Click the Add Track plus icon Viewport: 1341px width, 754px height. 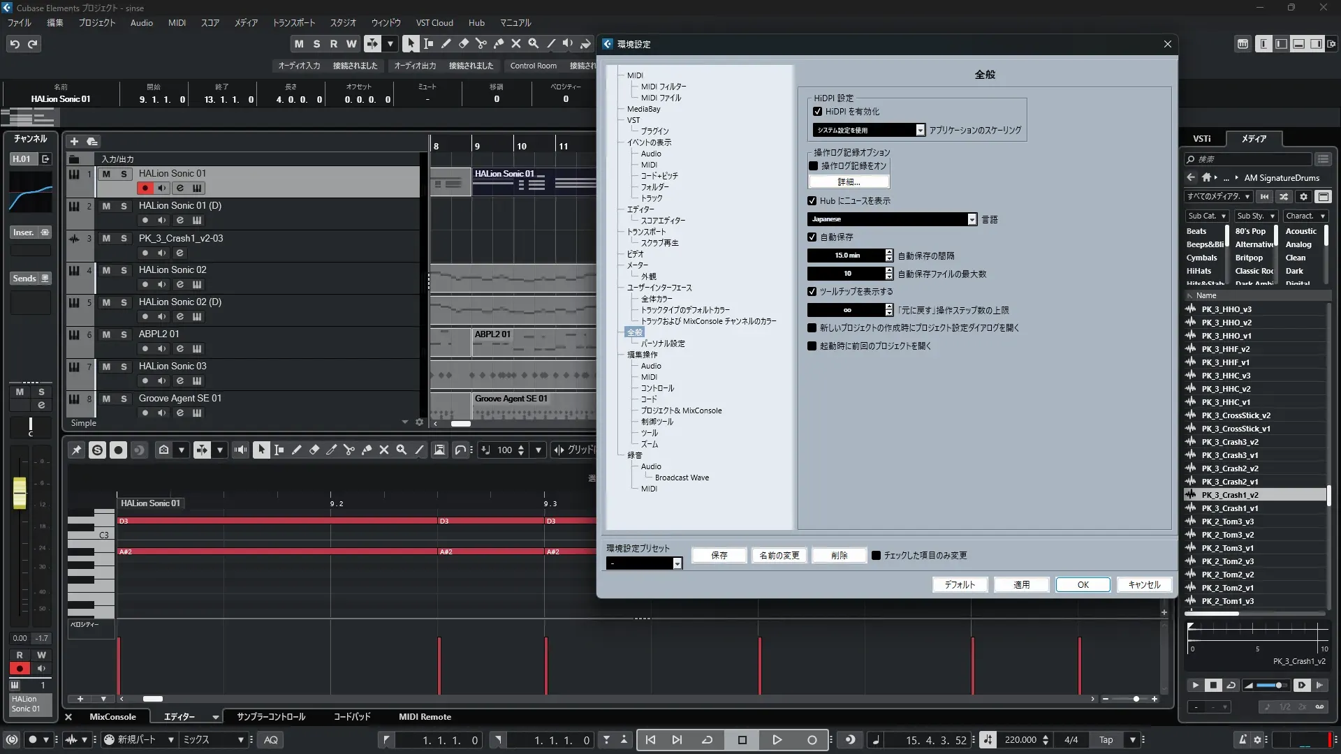[74, 141]
